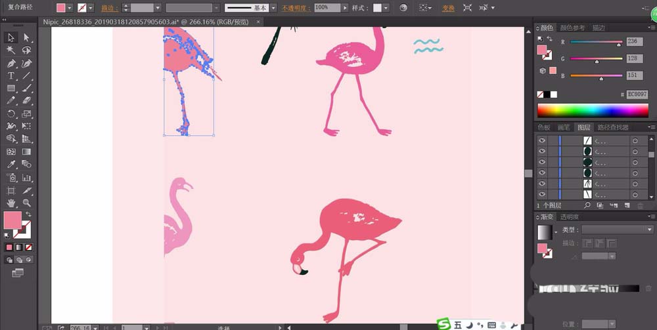Set toolbox paint mode to Color

(9, 247)
